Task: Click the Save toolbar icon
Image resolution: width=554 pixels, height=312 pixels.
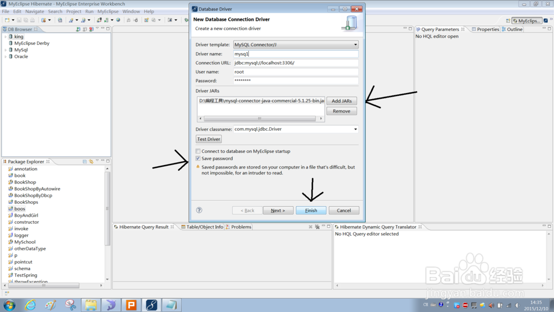Action: tap(19, 20)
